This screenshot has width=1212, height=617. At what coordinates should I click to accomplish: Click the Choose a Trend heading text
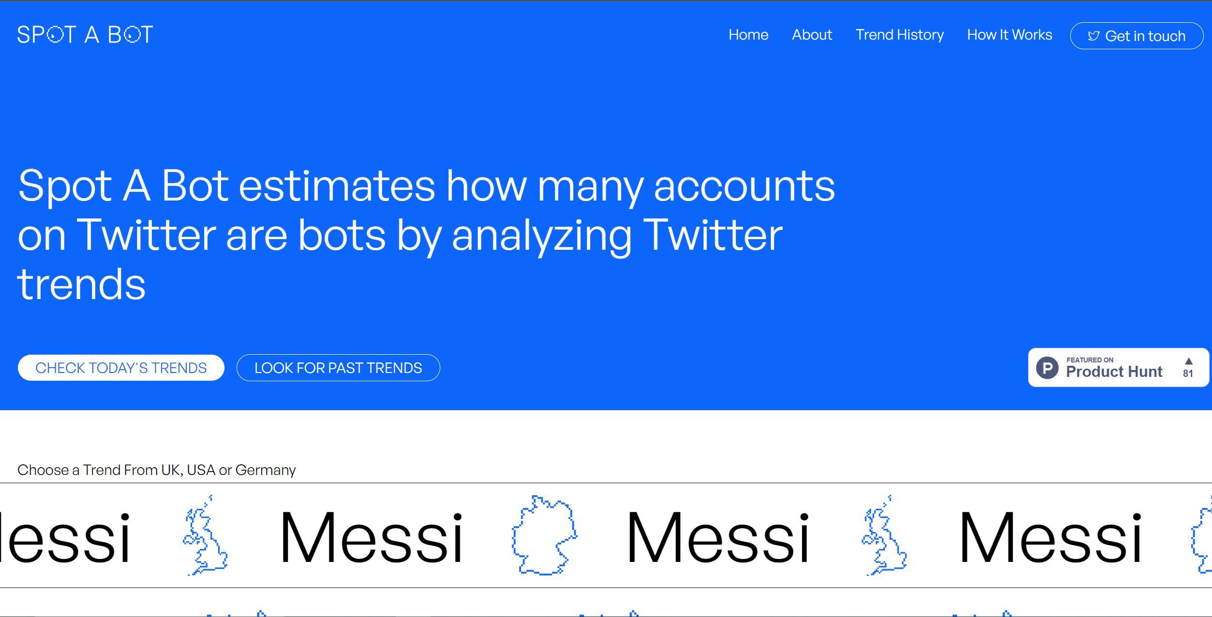tap(157, 469)
